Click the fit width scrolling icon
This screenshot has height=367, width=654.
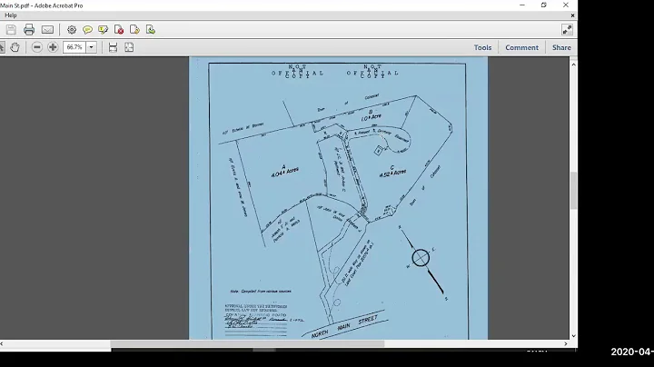[x=113, y=47]
